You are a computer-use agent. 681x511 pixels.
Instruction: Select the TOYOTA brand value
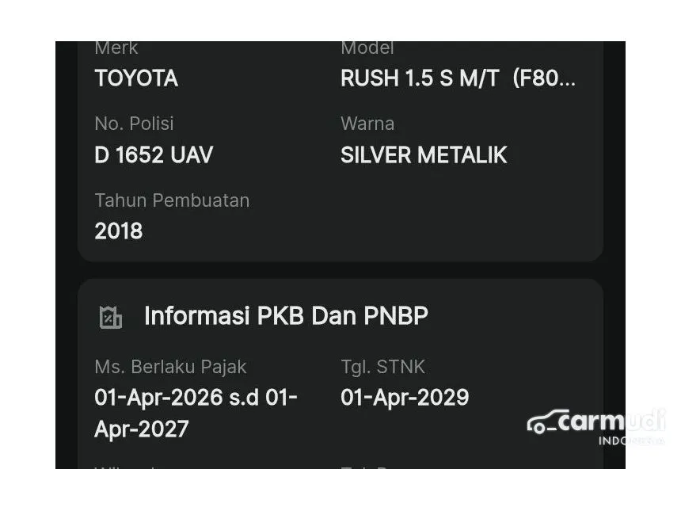pyautogui.click(x=136, y=78)
